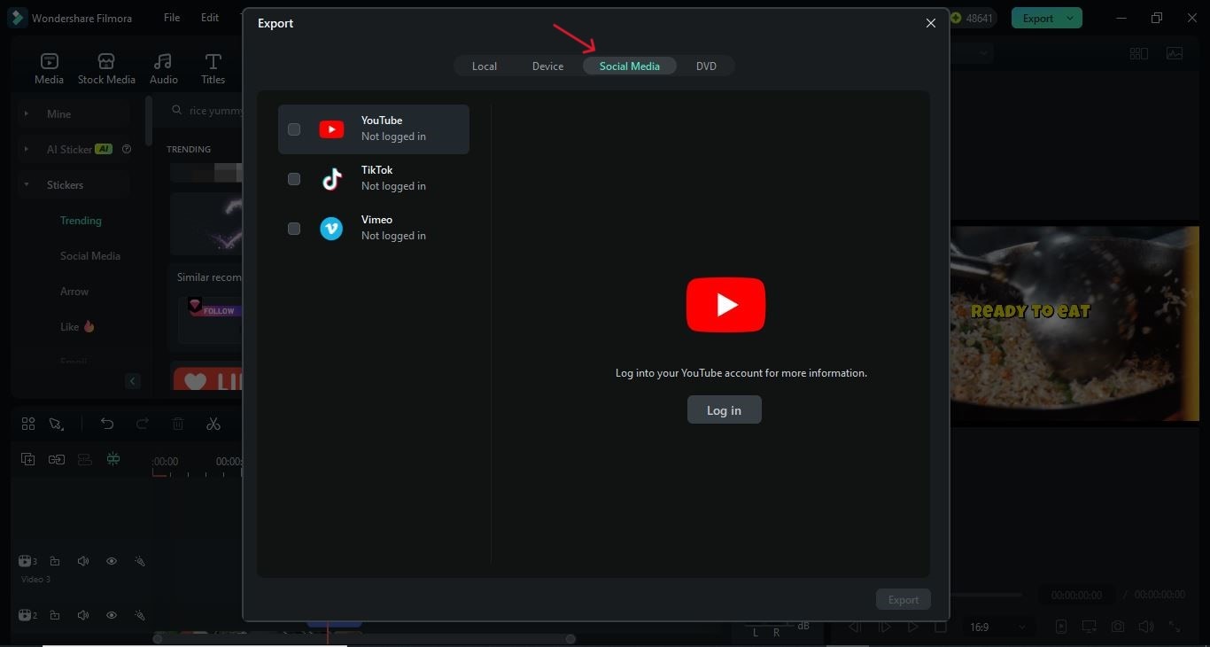Click the track 2 effects wand icon
The width and height of the screenshot is (1210, 647).
pyautogui.click(x=139, y=615)
